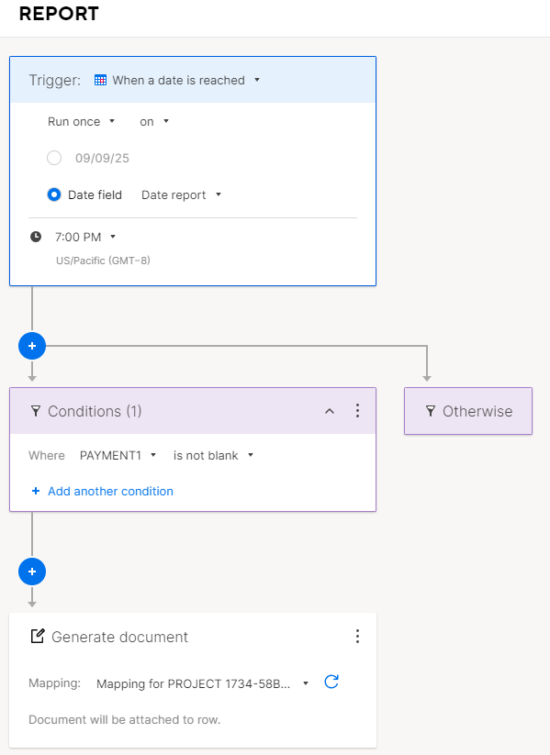Image resolution: width=550 pixels, height=755 pixels.
Task: Click the filter icon on the Otherwise block
Action: point(431,411)
